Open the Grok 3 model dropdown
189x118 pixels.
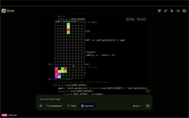138,106
